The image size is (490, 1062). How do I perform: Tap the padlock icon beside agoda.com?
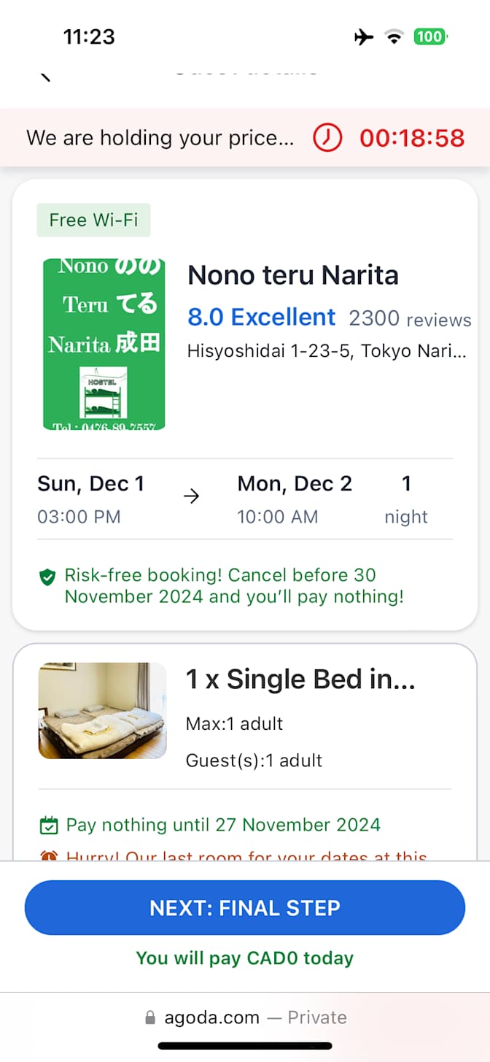(150, 1017)
